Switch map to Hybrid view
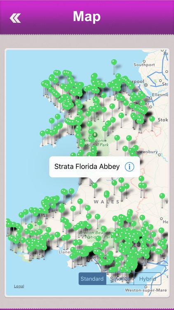Image resolution: width=174 pixels, height=310 pixels. click(147, 279)
